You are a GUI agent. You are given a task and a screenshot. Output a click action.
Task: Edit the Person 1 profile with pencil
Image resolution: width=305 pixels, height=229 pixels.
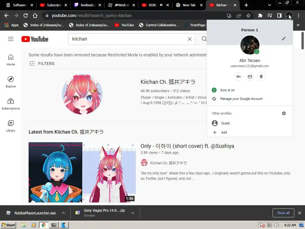[x=284, y=38]
